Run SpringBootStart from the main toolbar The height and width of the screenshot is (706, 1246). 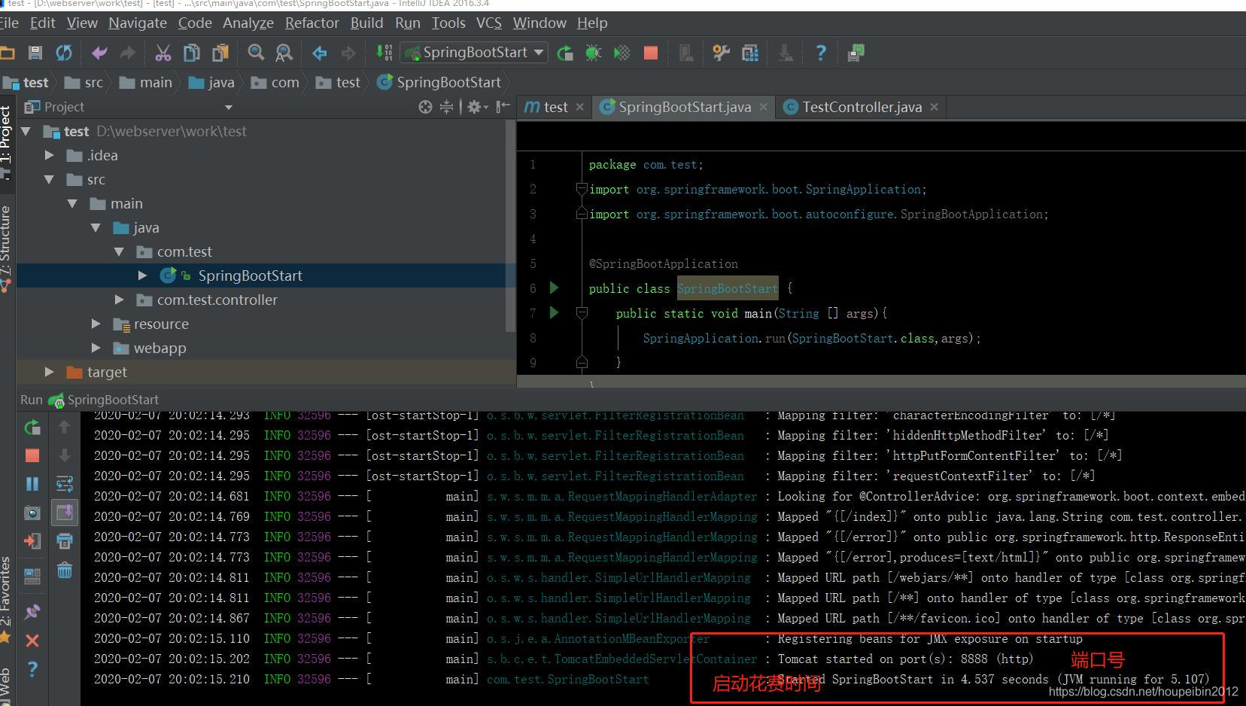[564, 53]
